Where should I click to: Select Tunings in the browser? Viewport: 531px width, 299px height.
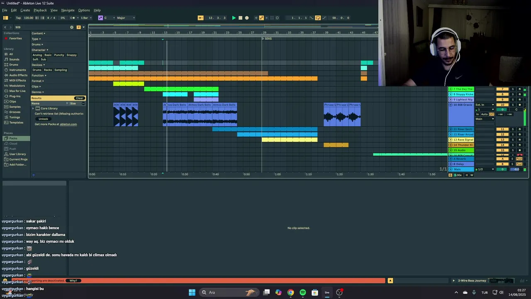pyautogui.click(x=15, y=117)
